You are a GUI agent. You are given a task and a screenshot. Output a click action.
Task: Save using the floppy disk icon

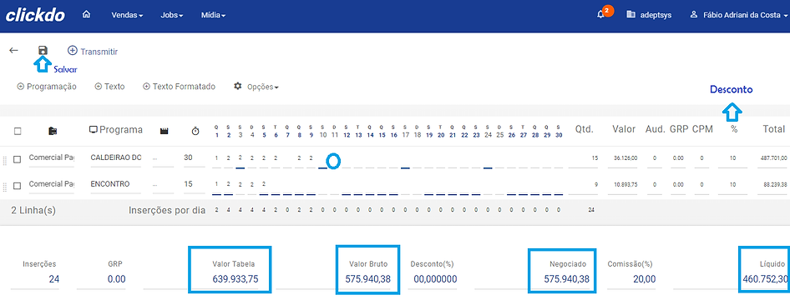[43, 50]
